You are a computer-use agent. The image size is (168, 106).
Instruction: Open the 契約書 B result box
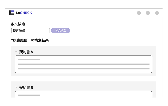pos(83,95)
